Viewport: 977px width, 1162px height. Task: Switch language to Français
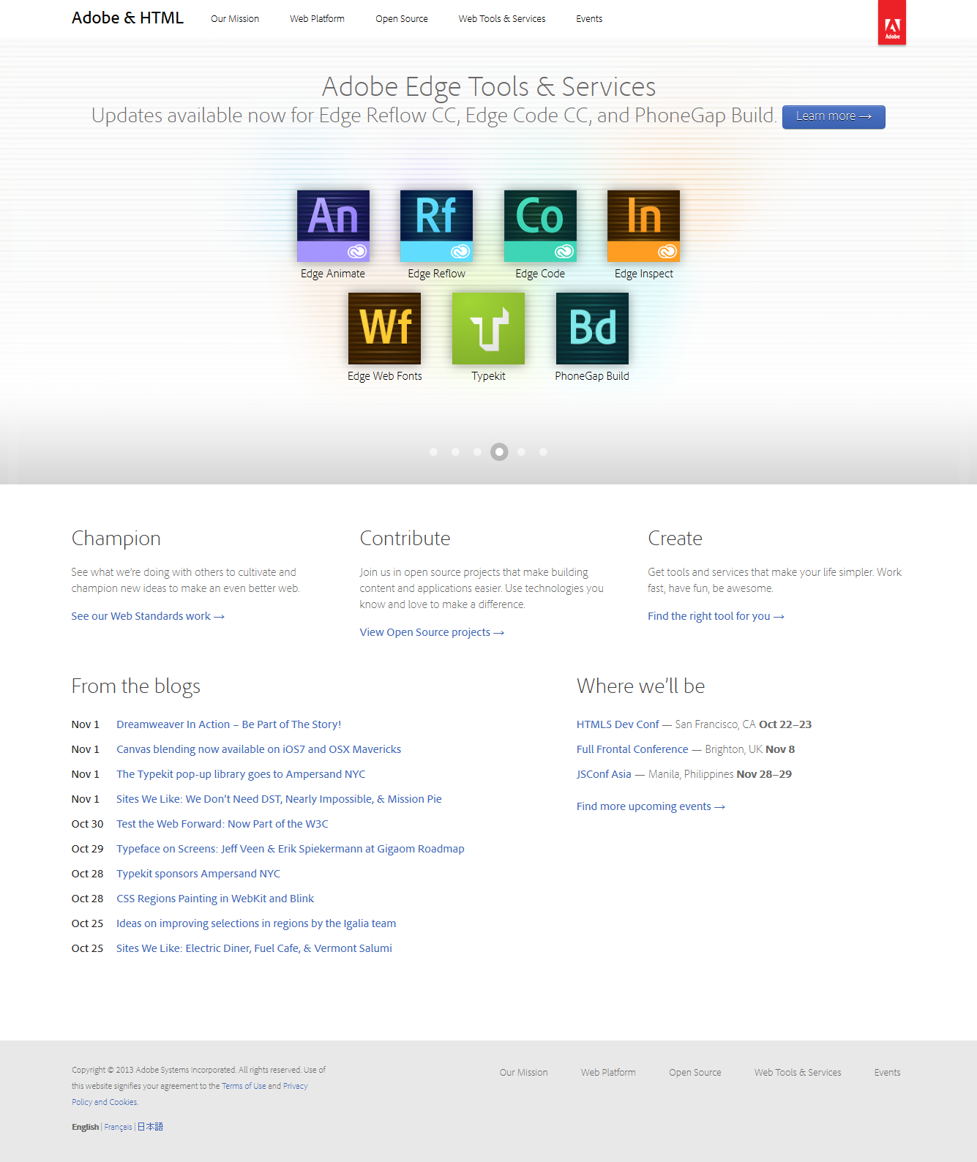click(118, 1127)
